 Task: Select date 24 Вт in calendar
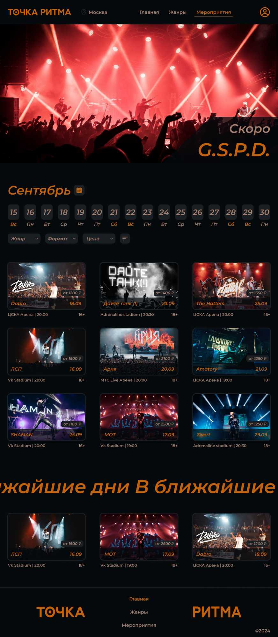click(164, 216)
